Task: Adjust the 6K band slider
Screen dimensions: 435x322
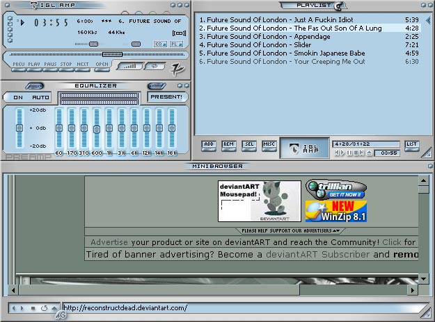Action: [134, 128]
